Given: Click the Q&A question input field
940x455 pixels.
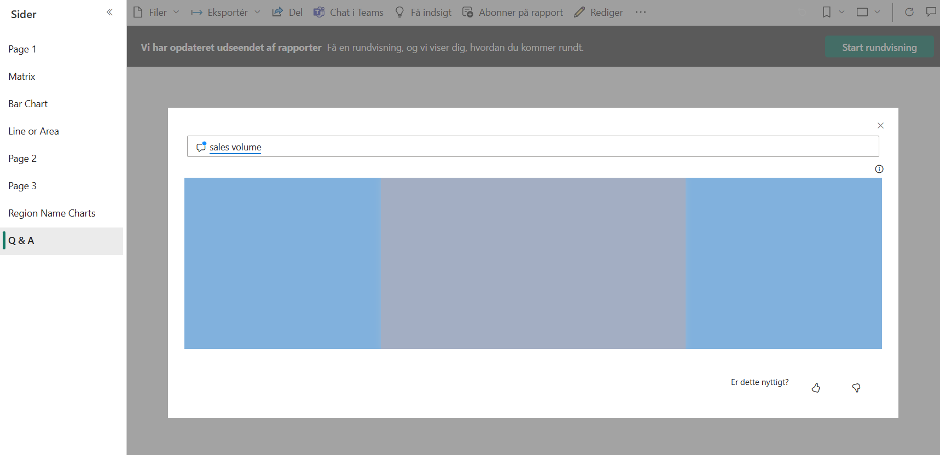Looking at the screenshot, I should [533, 147].
